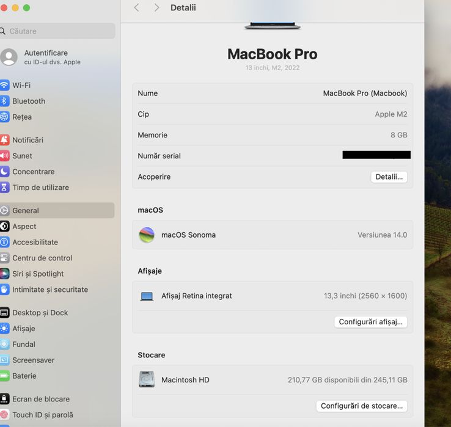This screenshot has width=451, height=427.
Task: Click the Număr serial label
Action: pyautogui.click(x=159, y=156)
